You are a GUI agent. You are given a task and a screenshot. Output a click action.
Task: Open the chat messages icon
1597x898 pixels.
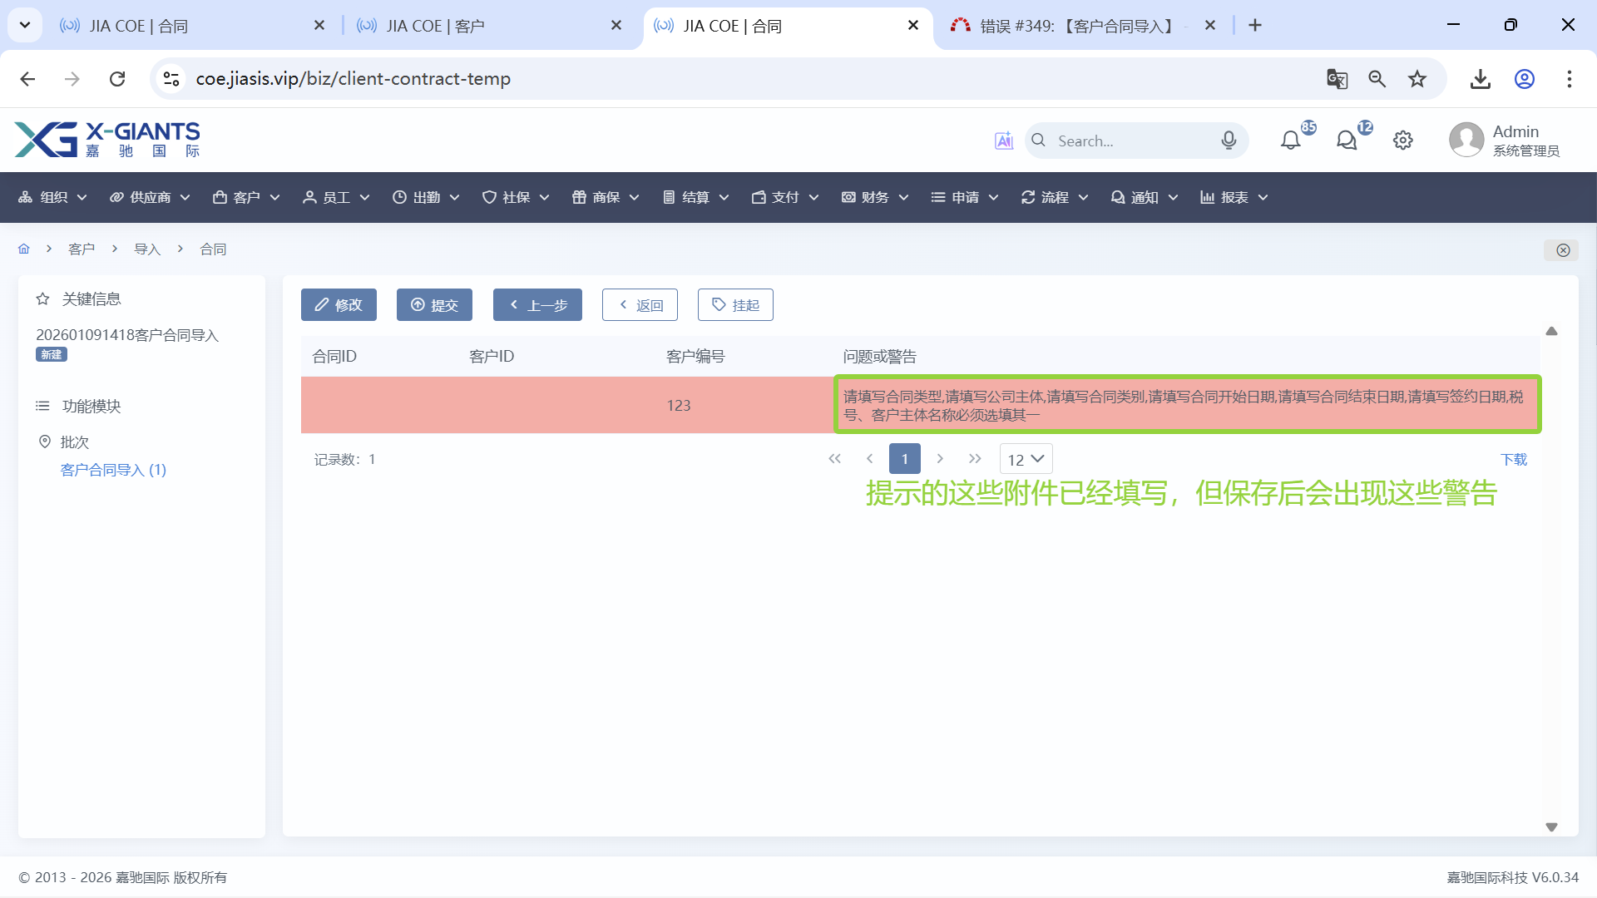(x=1347, y=141)
